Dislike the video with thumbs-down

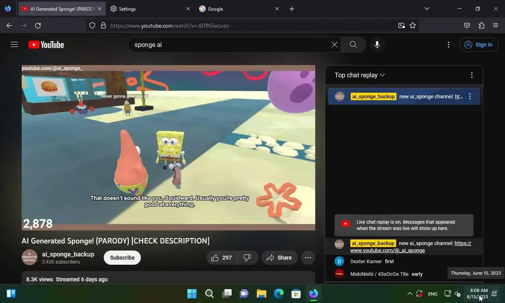247,258
